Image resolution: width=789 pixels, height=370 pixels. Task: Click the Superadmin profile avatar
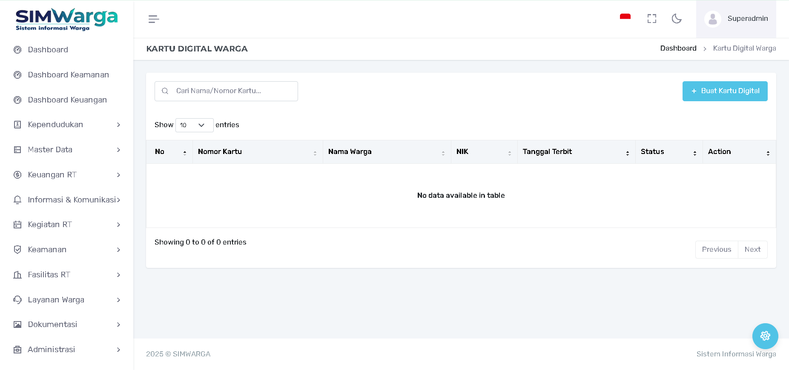pos(713,19)
